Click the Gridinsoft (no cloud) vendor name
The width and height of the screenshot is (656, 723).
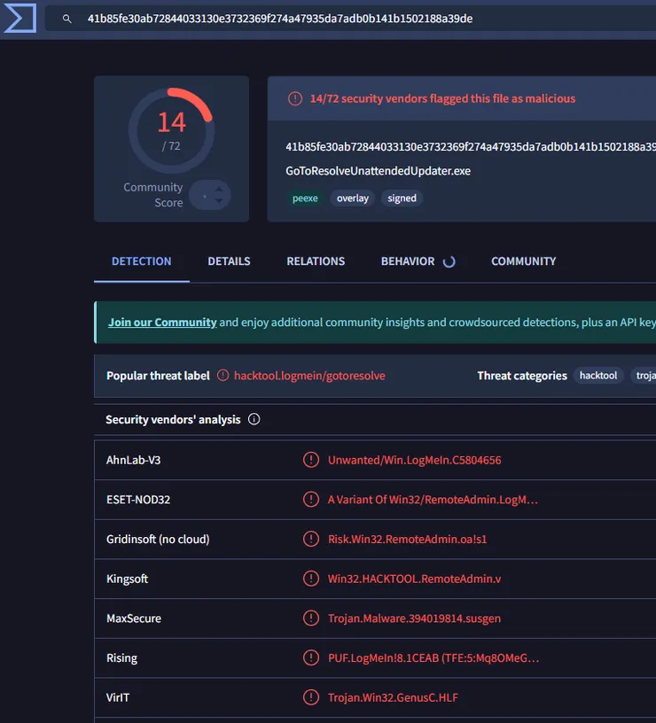158,540
